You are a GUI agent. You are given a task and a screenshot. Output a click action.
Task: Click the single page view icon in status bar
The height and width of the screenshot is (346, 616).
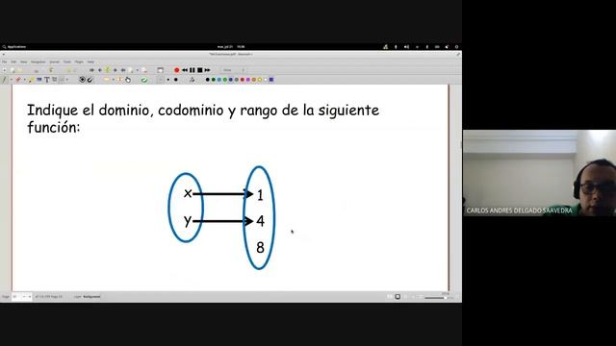pos(398,297)
